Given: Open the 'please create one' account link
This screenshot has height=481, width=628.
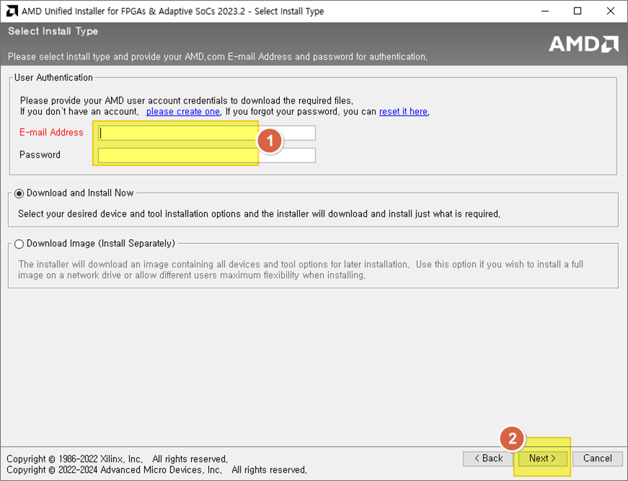Looking at the screenshot, I should point(183,112).
